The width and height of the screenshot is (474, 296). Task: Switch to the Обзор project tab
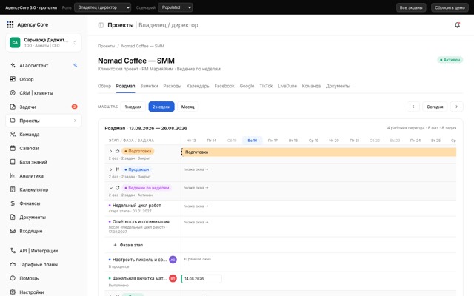point(104,86)
